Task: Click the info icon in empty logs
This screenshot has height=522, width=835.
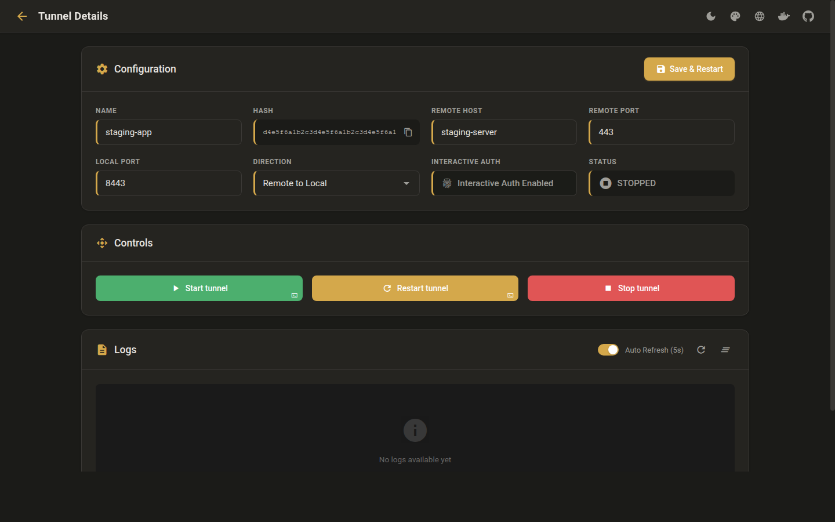Action: click(x=415, y=430)
